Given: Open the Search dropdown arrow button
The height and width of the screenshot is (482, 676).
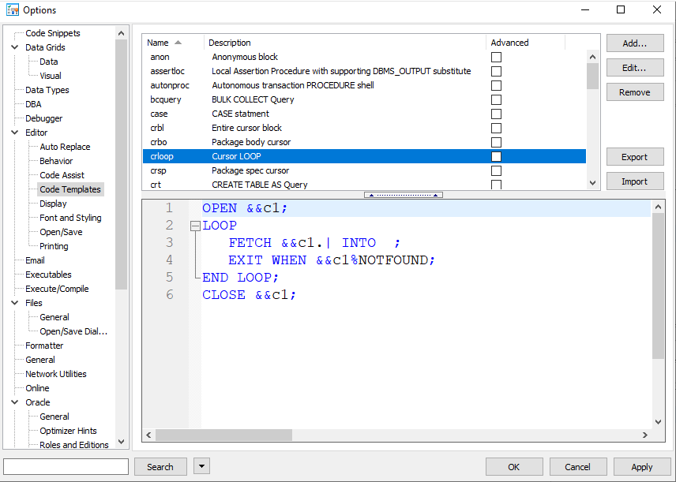Looking at the screenshot, I should pos(201,466).
